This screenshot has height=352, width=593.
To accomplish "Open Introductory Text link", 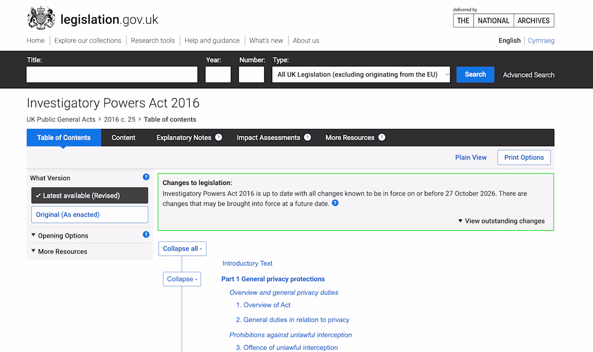I will [247, 263].
